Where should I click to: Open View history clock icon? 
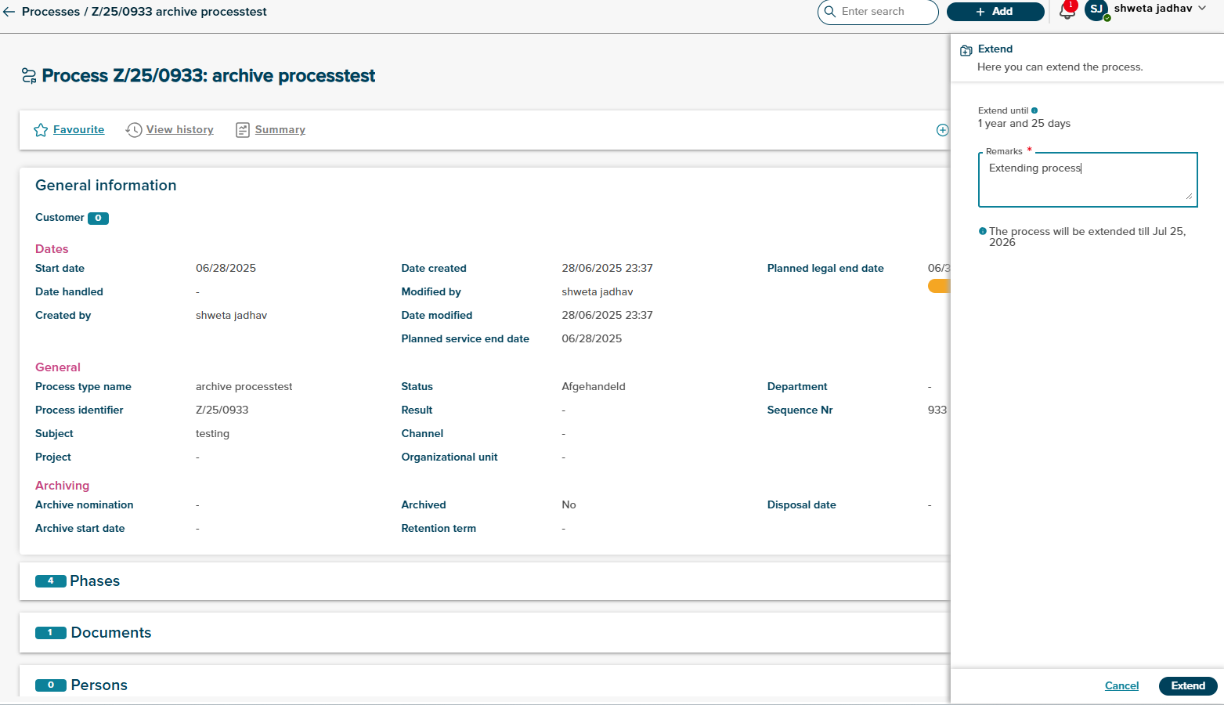click(x=134, y=130)
